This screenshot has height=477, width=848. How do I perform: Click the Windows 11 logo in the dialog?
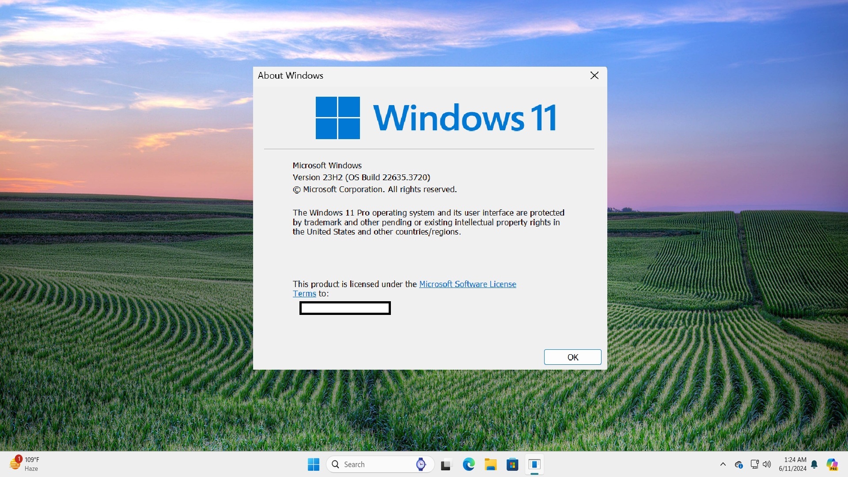pos(435,118)
